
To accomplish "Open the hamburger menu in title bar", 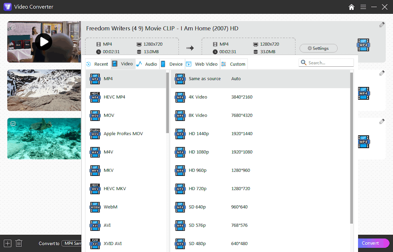I will click(x=363, y=7).
